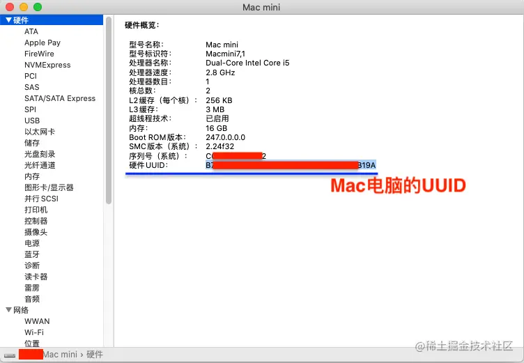This screenshot has height=363, width=524.
Task: Select WWAN under 网络
Action: click(37, 321)
